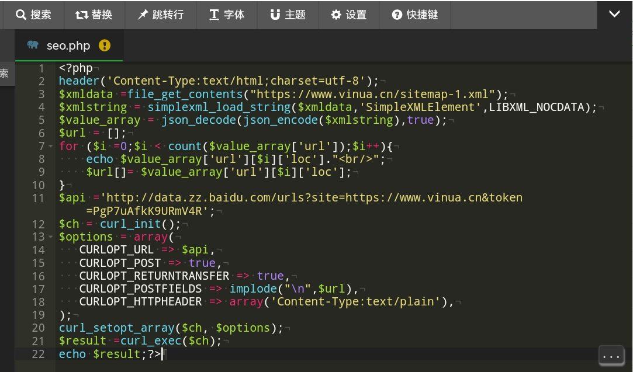Click the 'for' keyword on line 7

[x=69, y=145]
